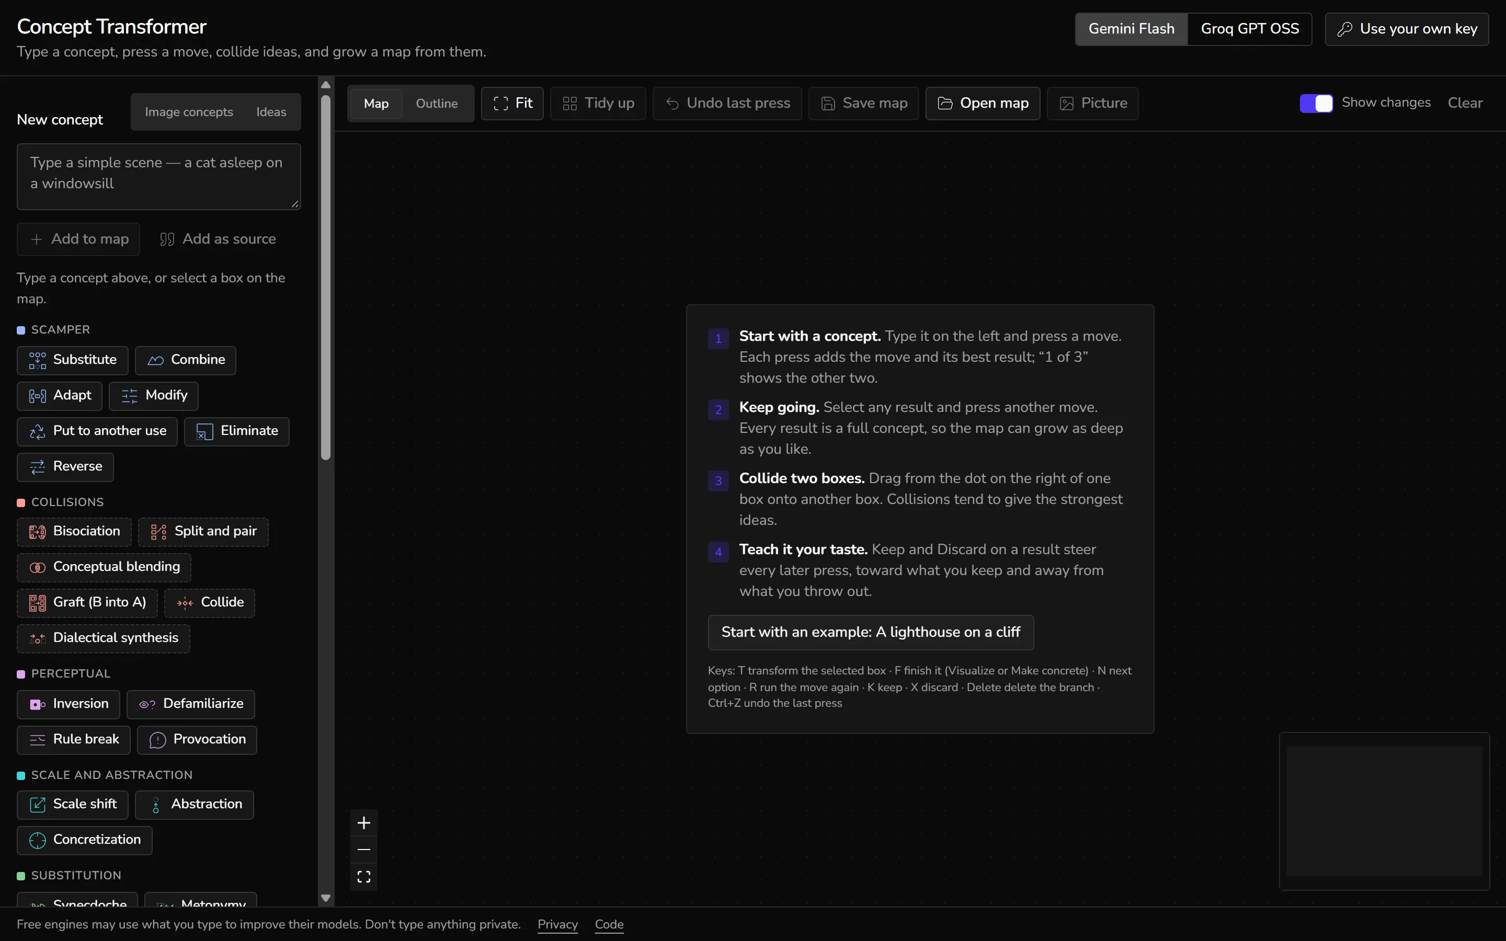The height and width of the screenshot is (941, 1506).
Task: Select the Reverse move
Action: coord(65,467)
